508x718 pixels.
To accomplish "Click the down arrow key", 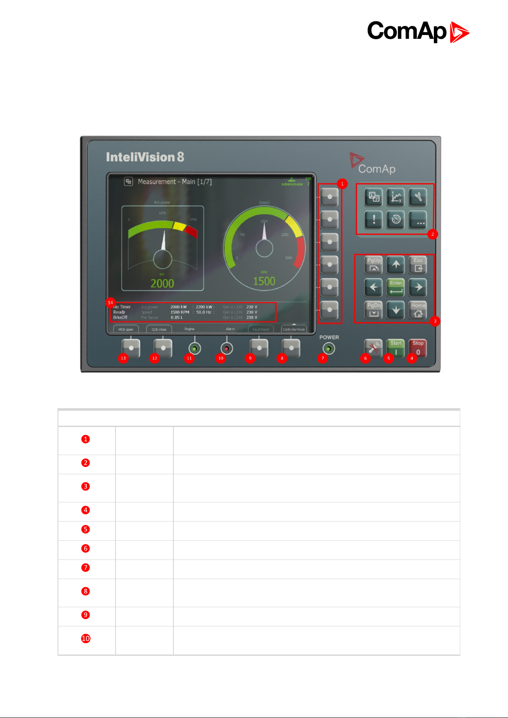I will [396, 310].
